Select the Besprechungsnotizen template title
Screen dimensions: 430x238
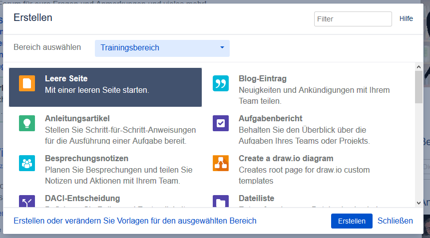pyautogui.click(x=87, y=158)
